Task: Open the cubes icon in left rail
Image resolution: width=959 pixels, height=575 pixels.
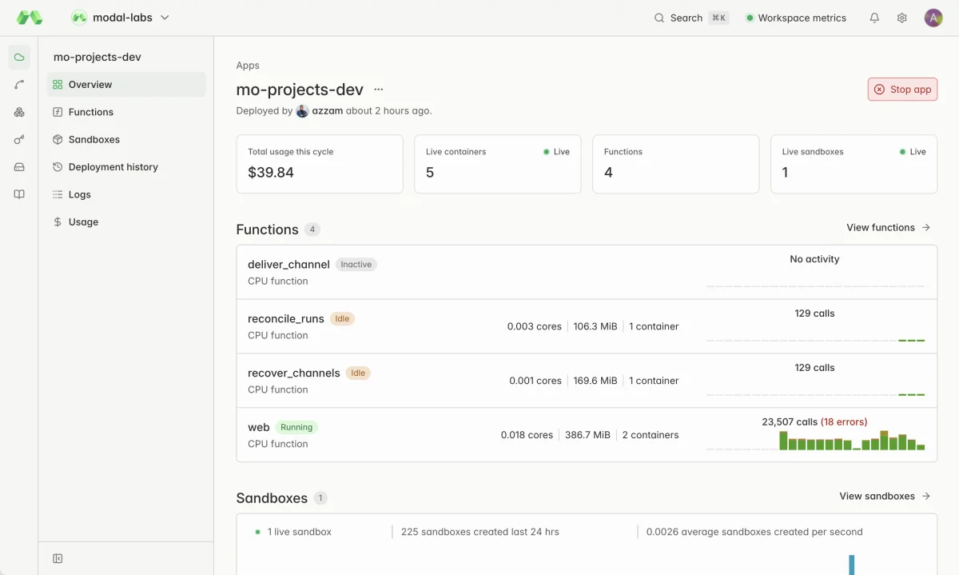Action: pyautogui.click(x=19, y=112)
